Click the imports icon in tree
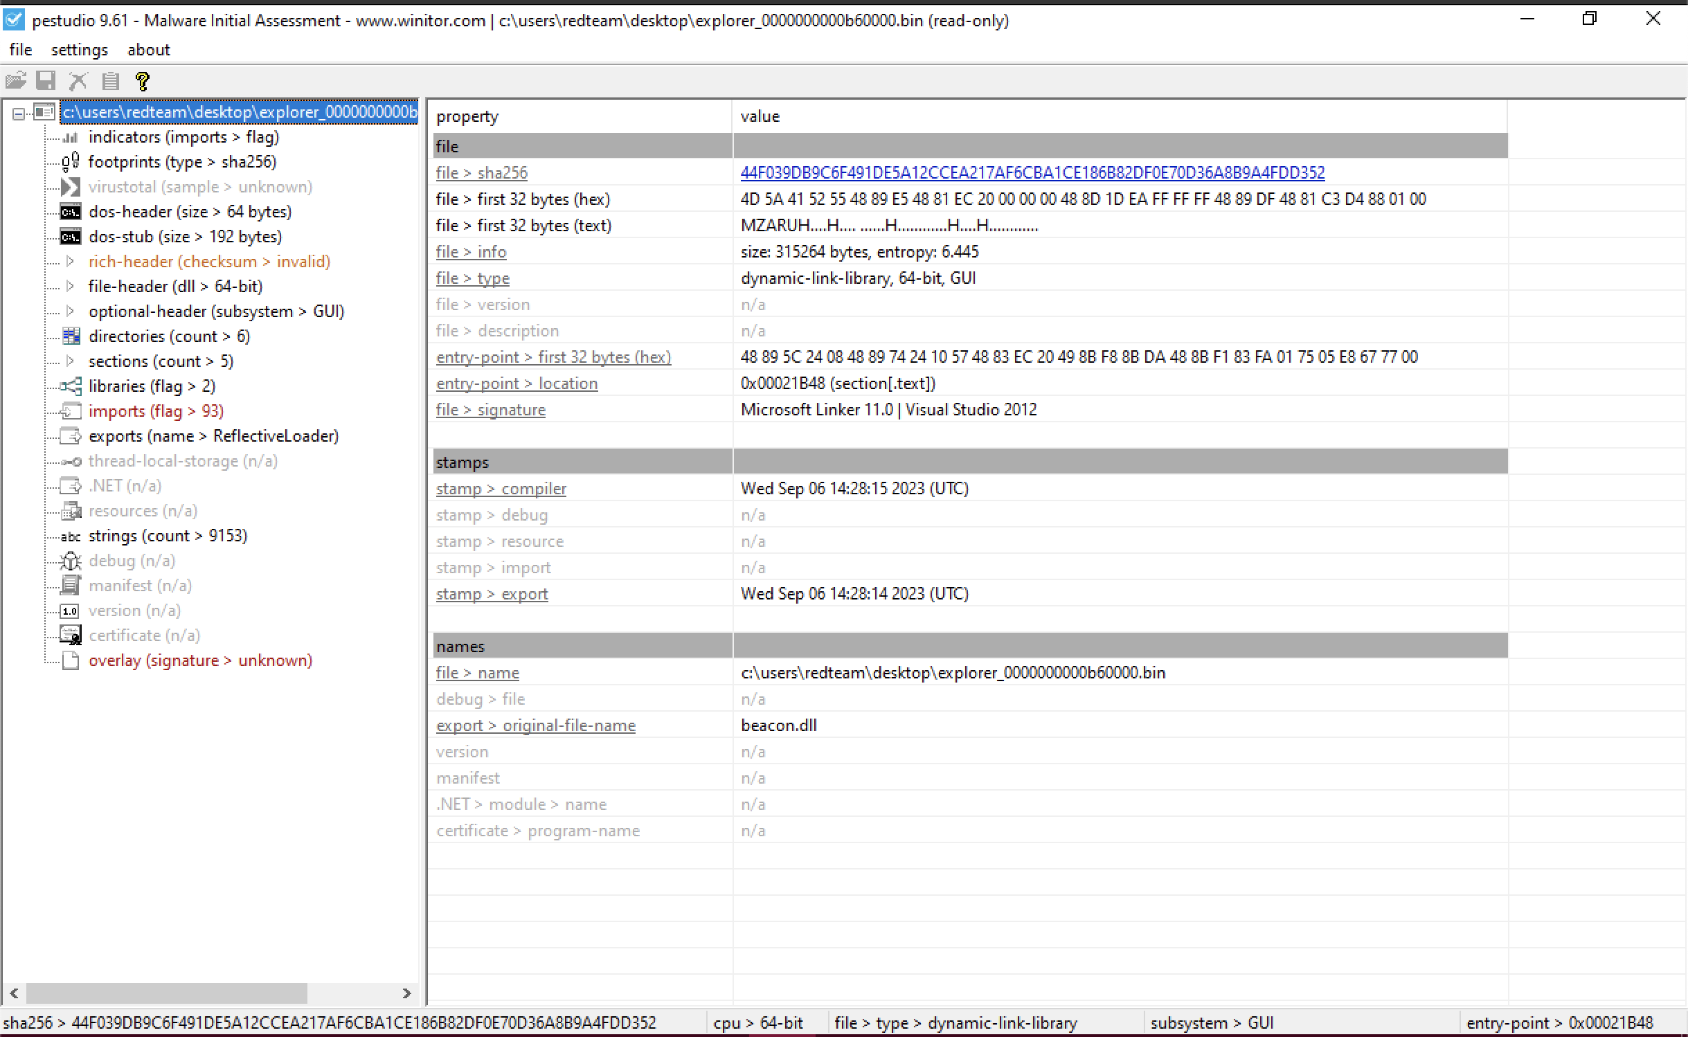 pyautogui.click(x=71, y=411)
